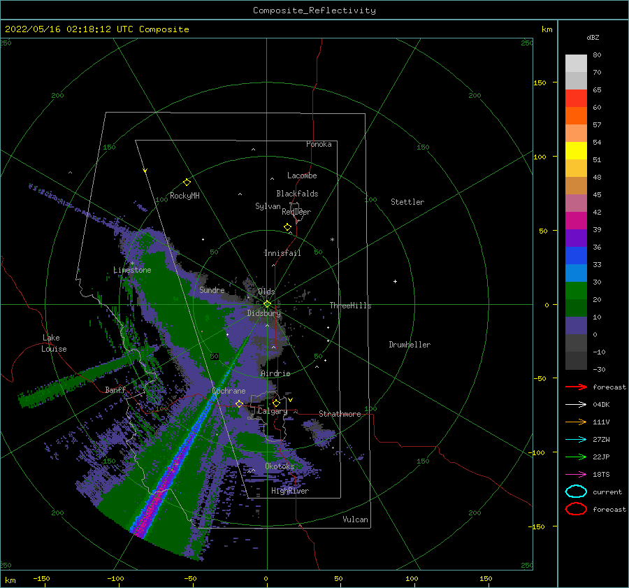Screen dimensions: 629x588
Task: Select the cyan 27ZW arrow icon
Action: click(x=576, y=440)
